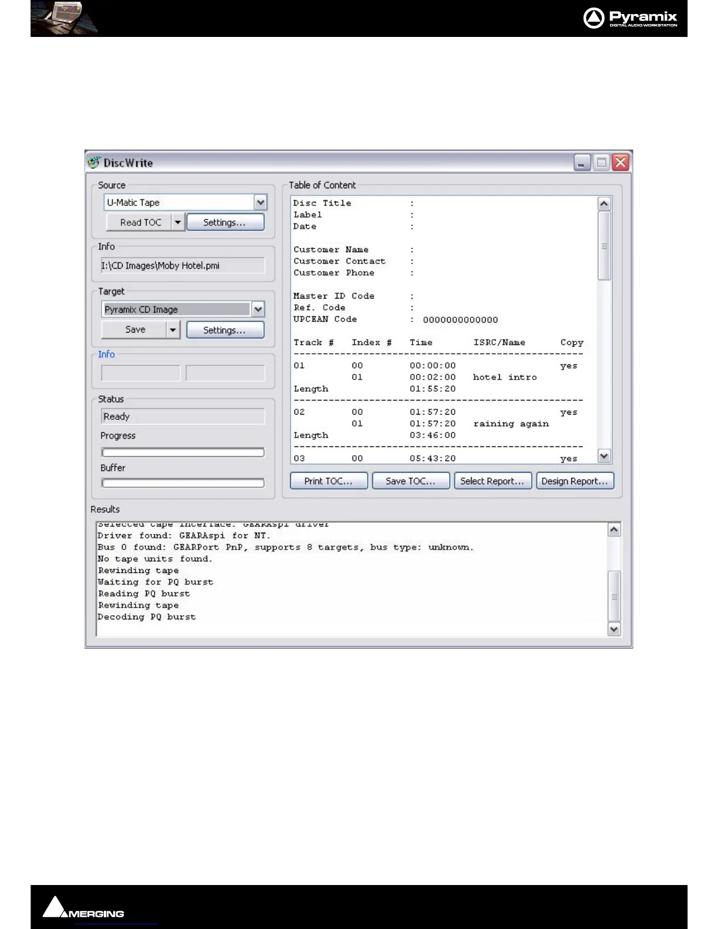Viewport: 718px width, 929px height.
Task: Open the Target dropdown showing Pyramix CD Image
Action: pos(258,309)
